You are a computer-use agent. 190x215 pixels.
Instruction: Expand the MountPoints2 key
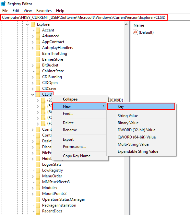32,194
